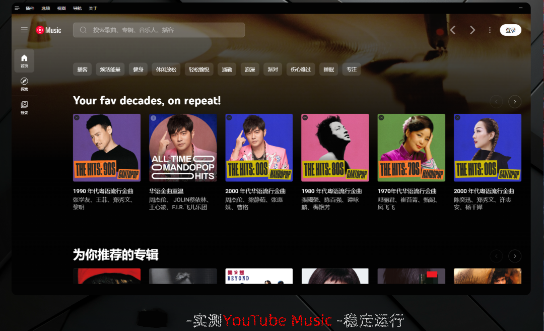Click the 1970年代华语流行金曲 title
The height and width of the screenshot is (331, 544).
(407, 191)
